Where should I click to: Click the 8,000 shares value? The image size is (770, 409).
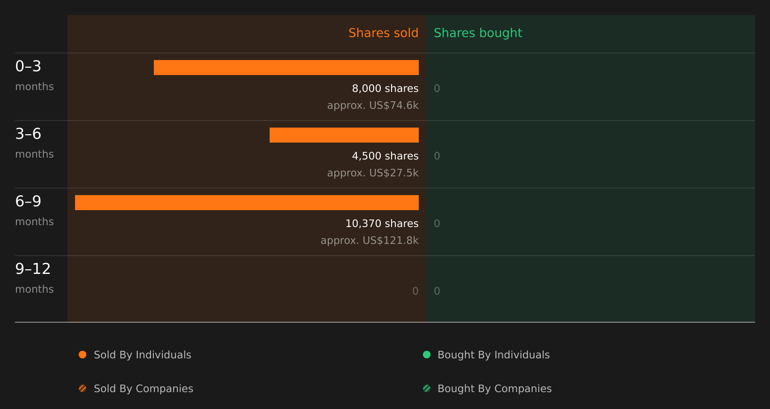385,88
